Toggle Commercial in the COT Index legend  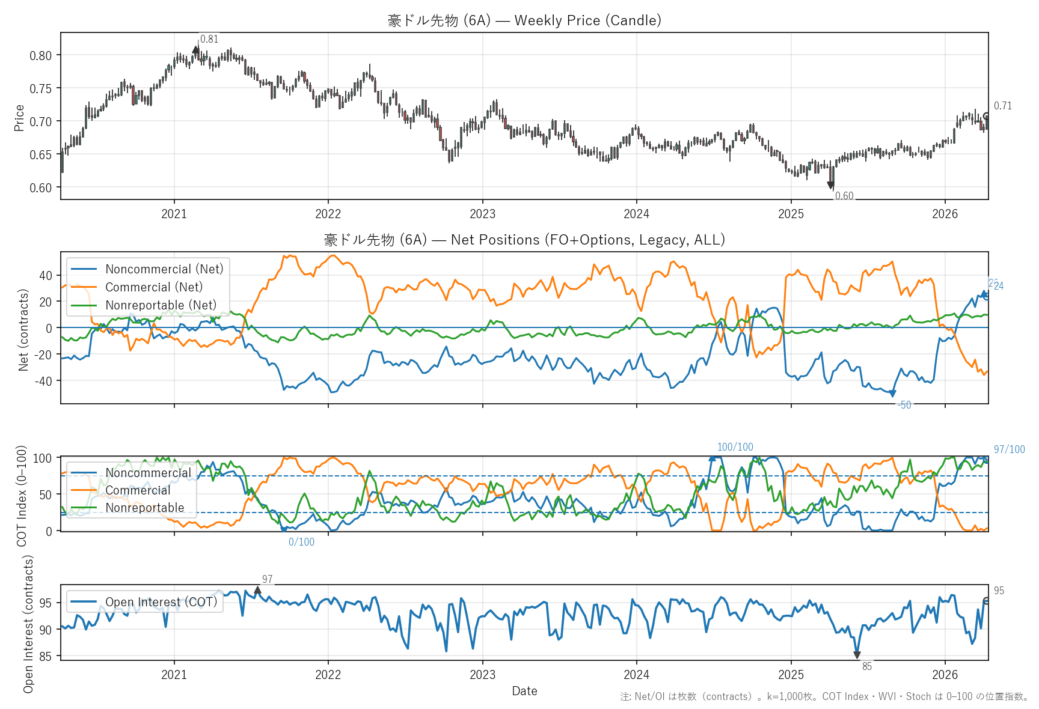138,490
